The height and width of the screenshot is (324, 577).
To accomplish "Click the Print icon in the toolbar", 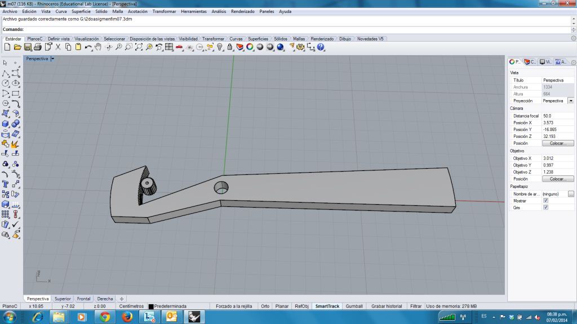I will [x=38, y=47].
